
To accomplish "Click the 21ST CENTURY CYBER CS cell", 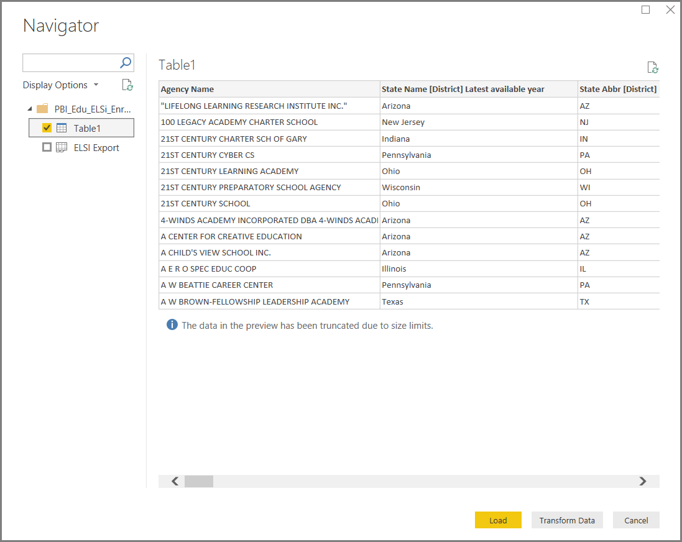I will pos(269,155).
